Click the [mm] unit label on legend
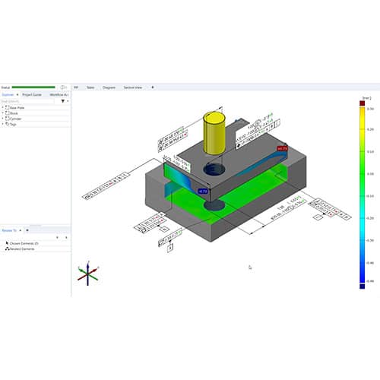 pyautogui.click(x=367, y=98)
